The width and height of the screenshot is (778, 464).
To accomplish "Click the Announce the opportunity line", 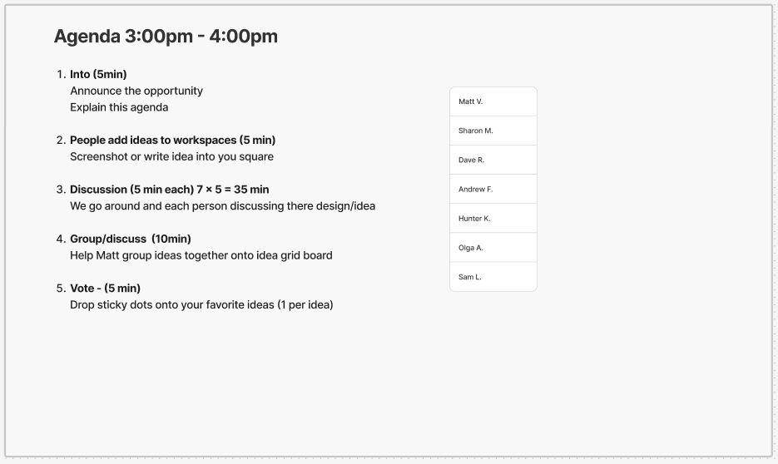I will pos(136,91).
